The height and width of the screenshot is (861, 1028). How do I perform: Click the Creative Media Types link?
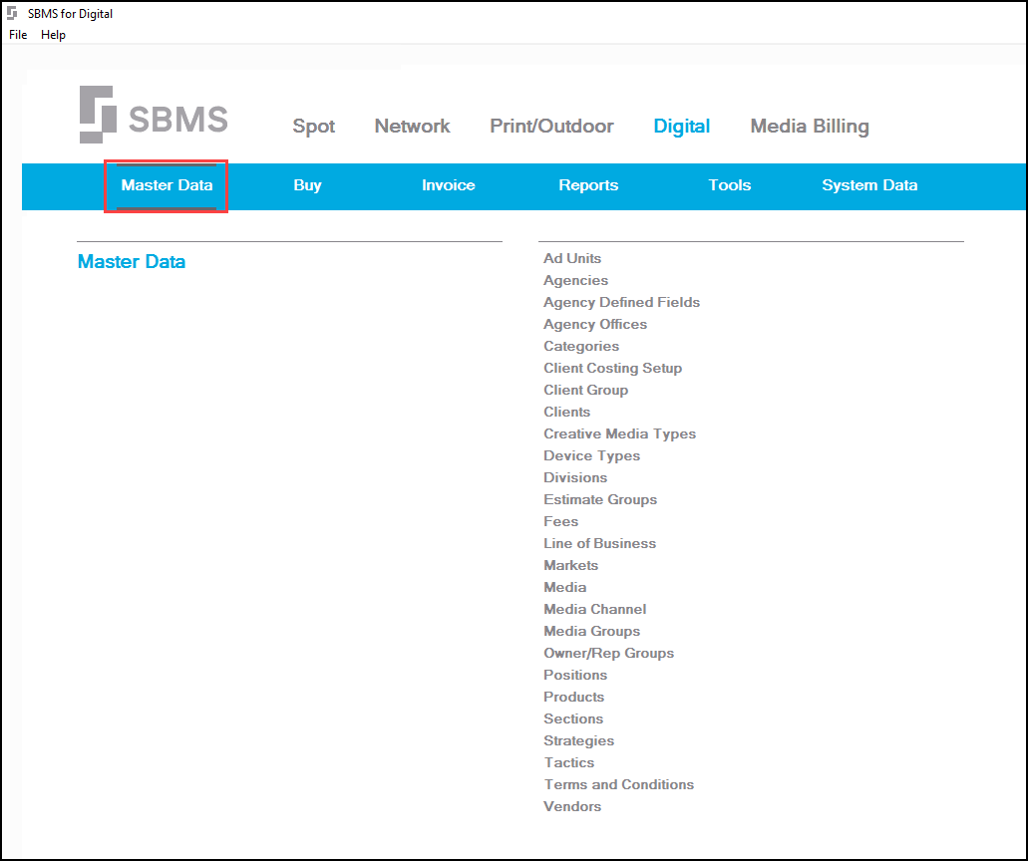tap(619, 433)
